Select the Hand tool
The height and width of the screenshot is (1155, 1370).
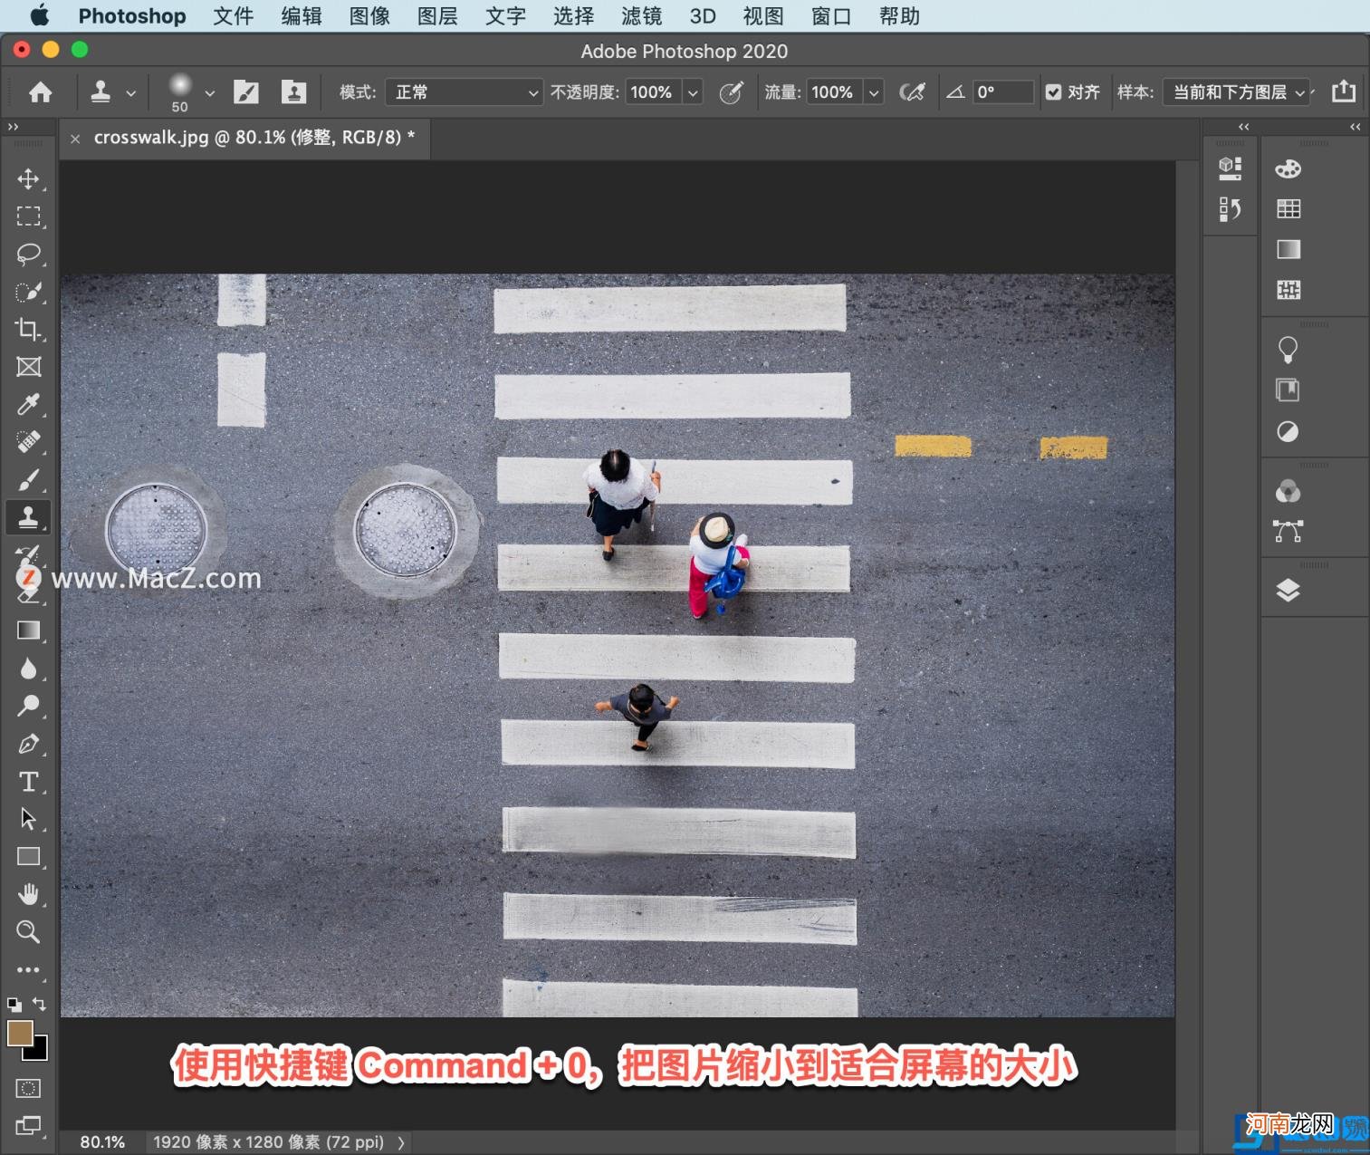(28, 894)
